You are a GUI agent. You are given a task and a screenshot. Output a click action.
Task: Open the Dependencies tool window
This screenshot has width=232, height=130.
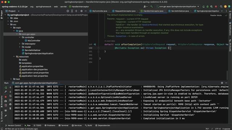pos(103,125)
